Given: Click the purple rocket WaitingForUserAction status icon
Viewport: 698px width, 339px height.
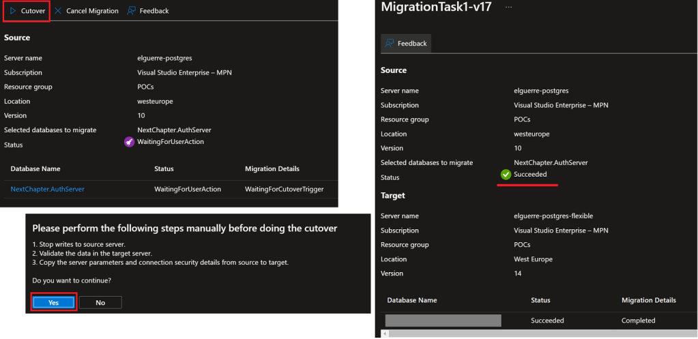Looking at the screenshot, I should click(129, 142).
